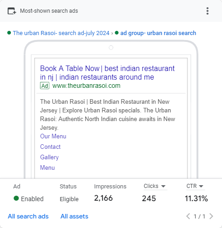The height and width of the screenshot is (228, 222).
Task: Click green status dot beside campaign name
Action: tap(9, 33)
